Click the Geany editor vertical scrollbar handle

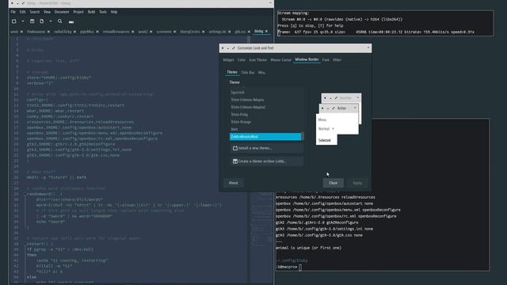tap(249, 40)
